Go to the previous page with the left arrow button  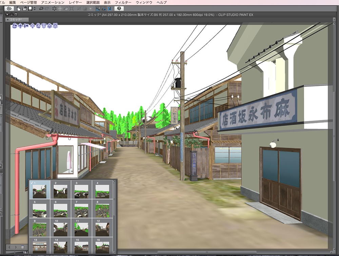click(x=9, y=247)
